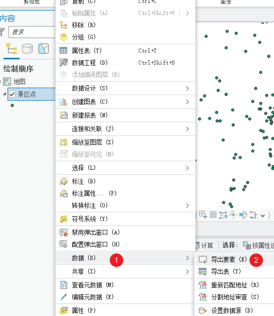Click 配置弹出窗口 (H) text

tap(96, 244)
